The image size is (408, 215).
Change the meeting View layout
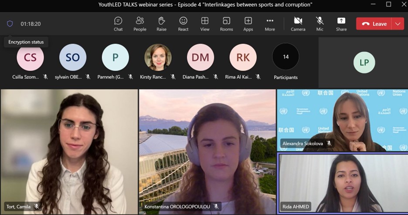(205, 24)
